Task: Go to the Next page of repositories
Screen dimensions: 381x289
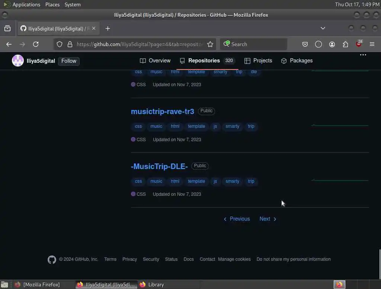Action: click(x=268, y=219)
